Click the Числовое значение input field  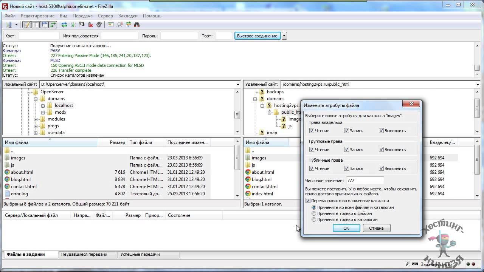pyautogui.click(x=365, y=181)
